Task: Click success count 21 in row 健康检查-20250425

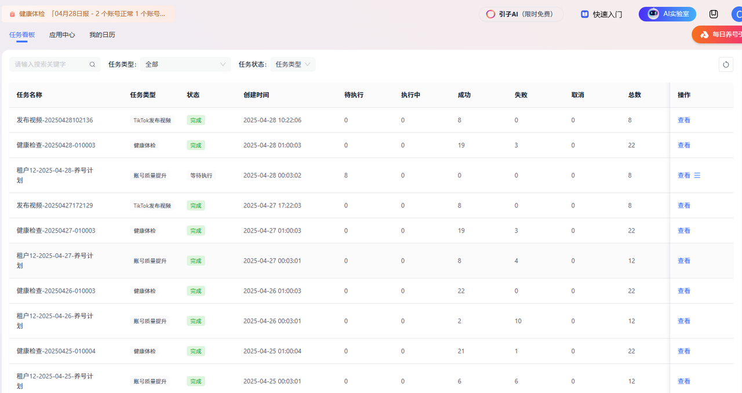Action: coord(461,351)
